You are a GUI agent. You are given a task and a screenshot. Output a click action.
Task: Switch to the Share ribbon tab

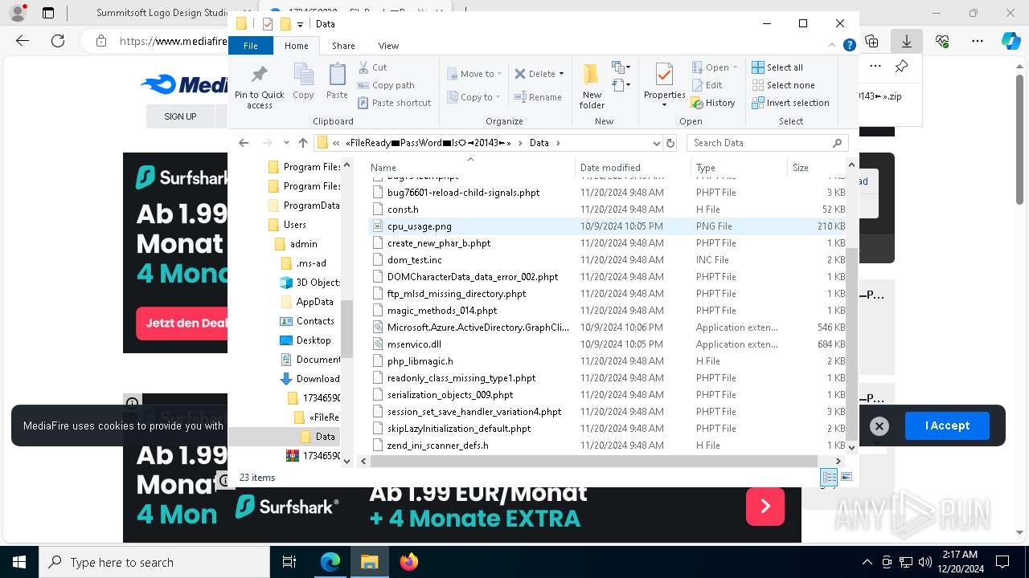click(343, 46)
